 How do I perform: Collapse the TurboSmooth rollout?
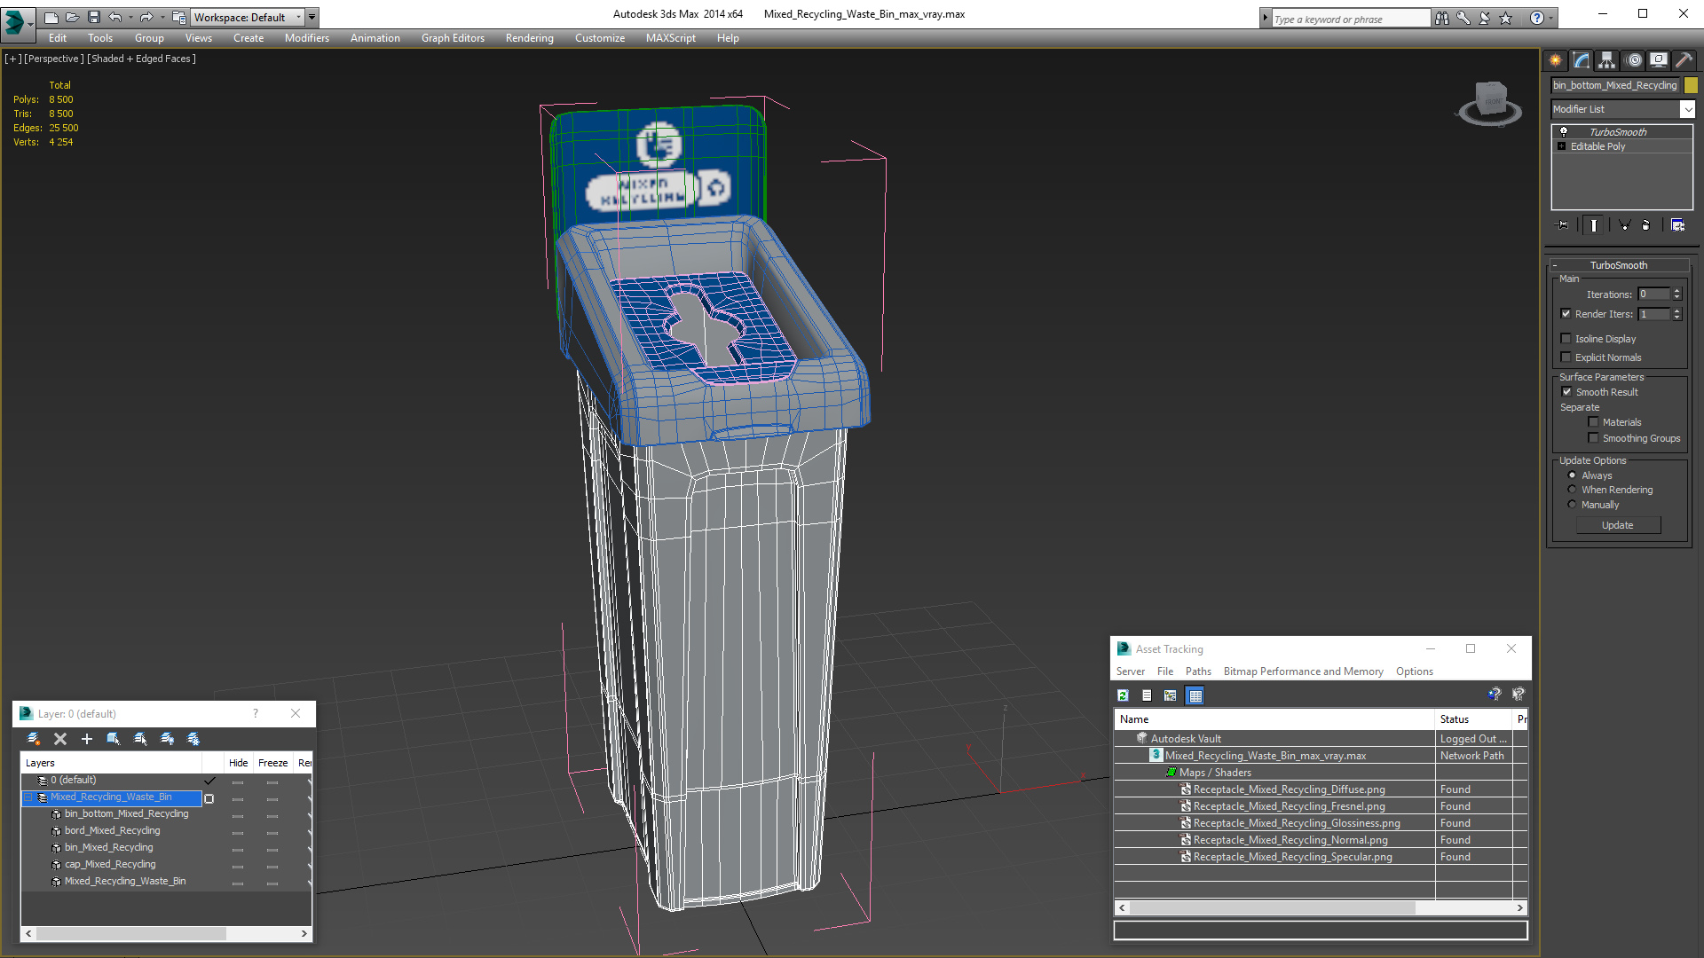pyautogui.click(x=1556, y=265)
